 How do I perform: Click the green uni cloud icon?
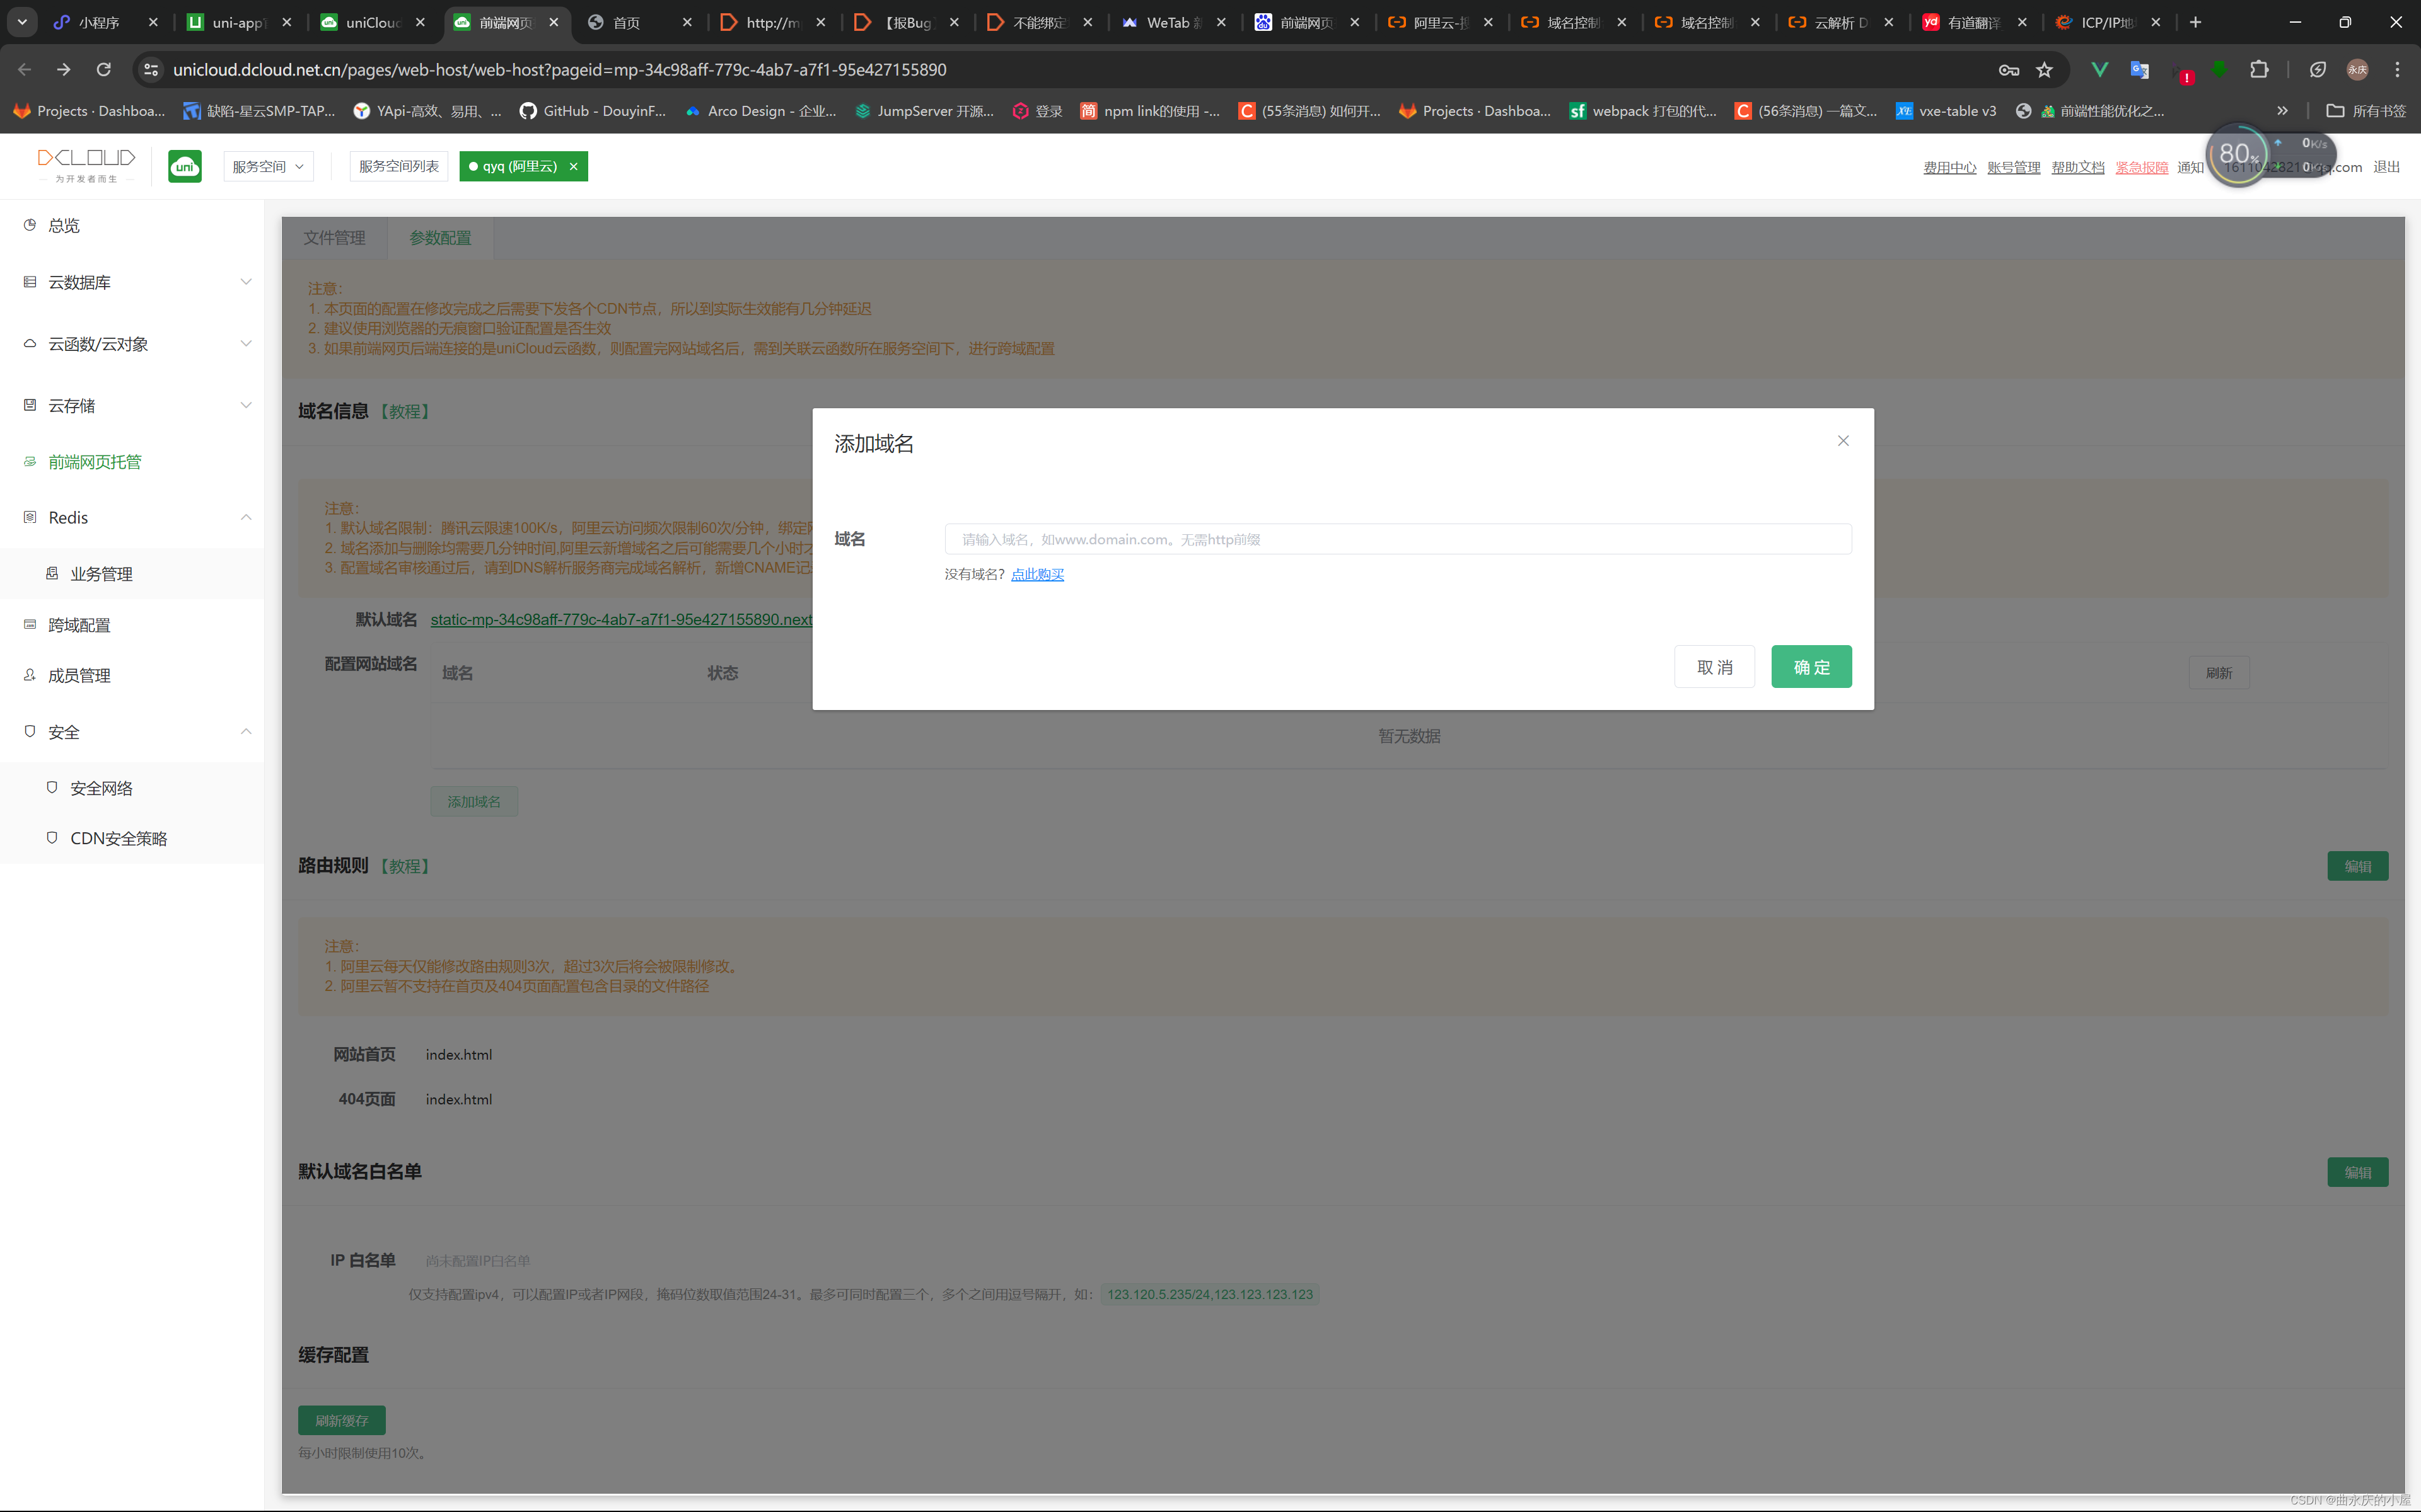tap(184, 166)
